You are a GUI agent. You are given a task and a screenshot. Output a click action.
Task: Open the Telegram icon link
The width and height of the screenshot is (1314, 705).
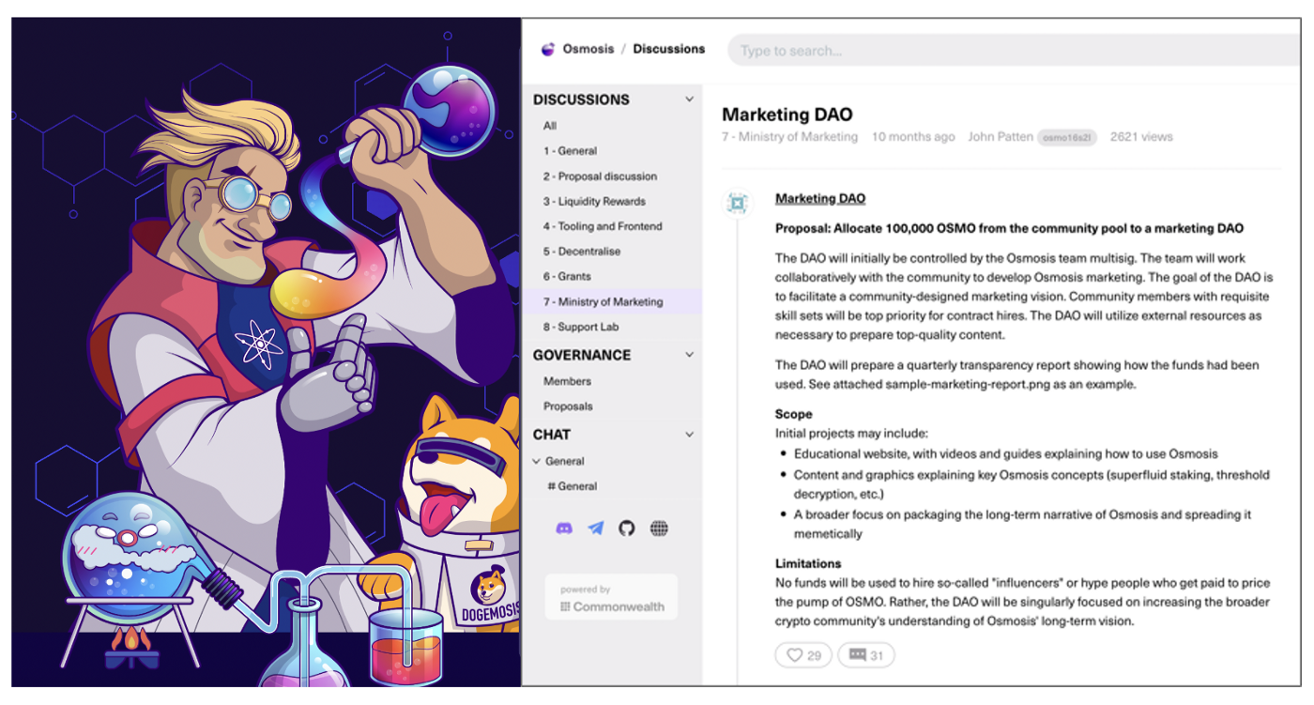596,529
